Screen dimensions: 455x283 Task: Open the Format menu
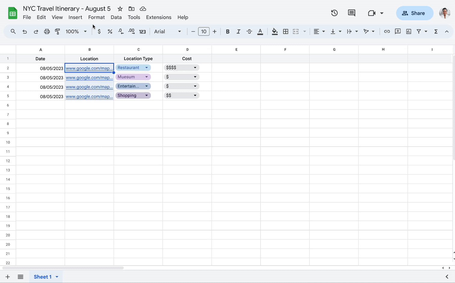click(x=96, y=17)
